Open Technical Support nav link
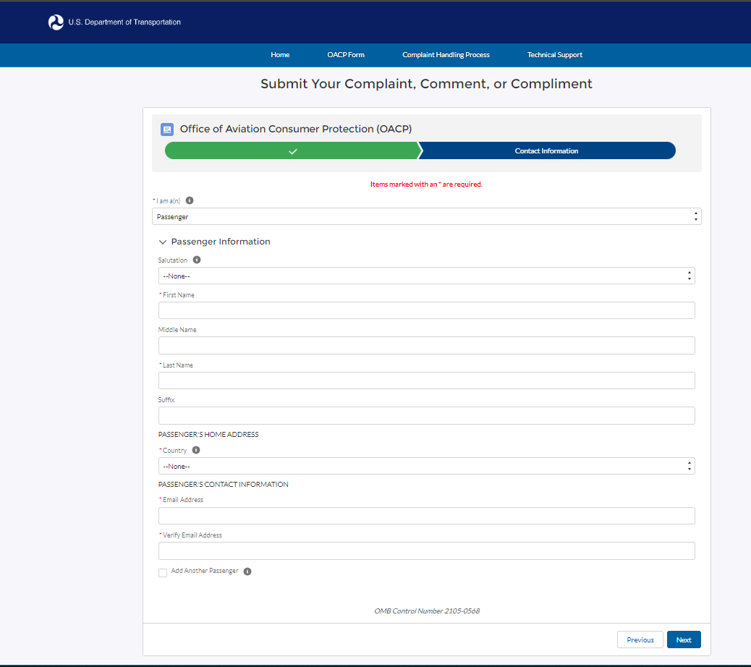Image resolution: width=751 pixels, height=667 pixels. pos(554,55)
